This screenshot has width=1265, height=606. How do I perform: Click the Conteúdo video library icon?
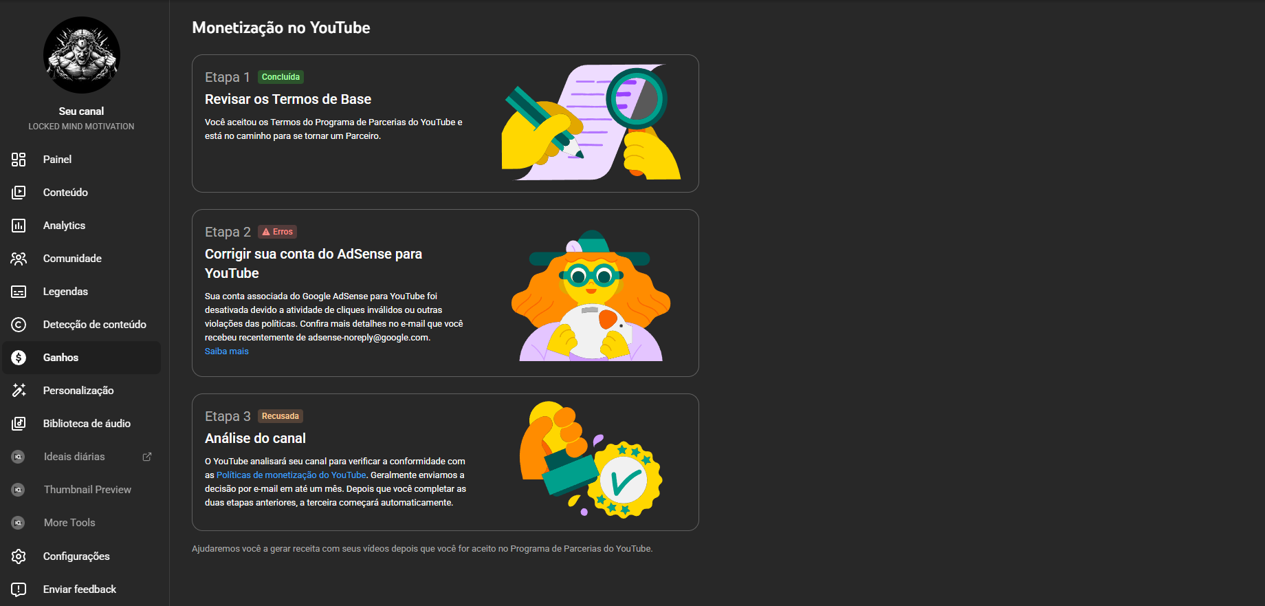(x=19, y=193)
